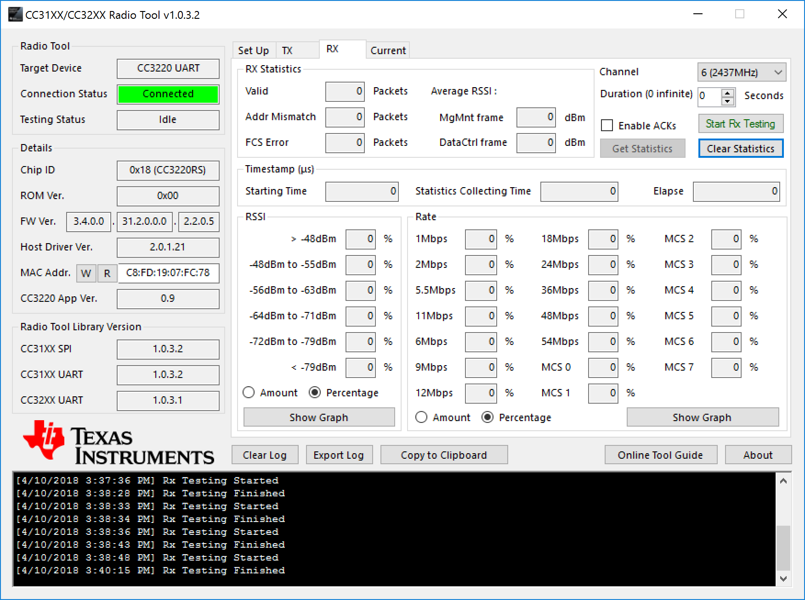Click the MgMnt frame dBm field
Image resolution: width=805 pixels, height=600 pixels.
tap(536, 117)
